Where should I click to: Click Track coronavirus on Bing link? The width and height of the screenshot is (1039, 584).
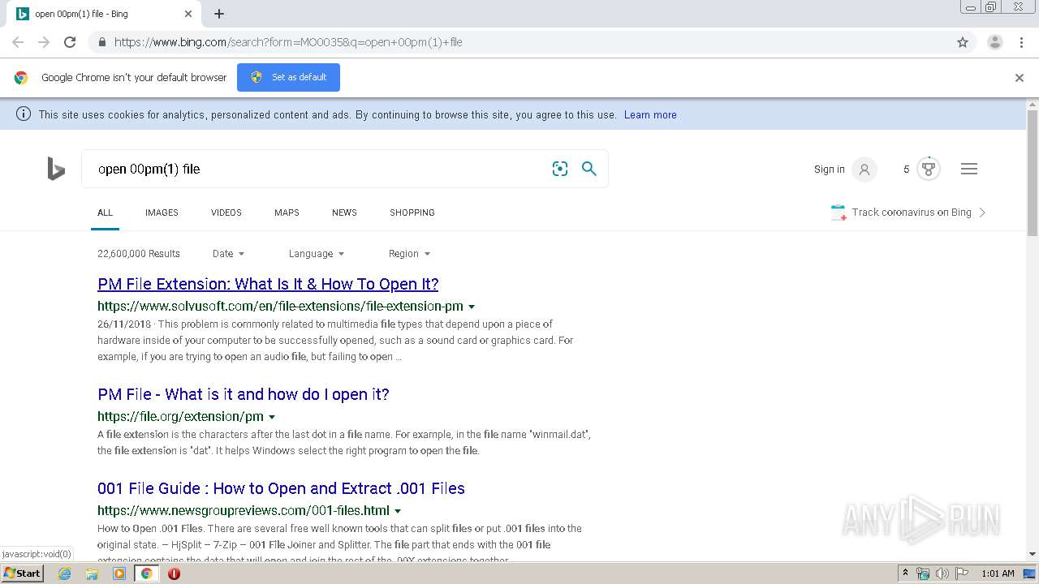tap(912, 213)
